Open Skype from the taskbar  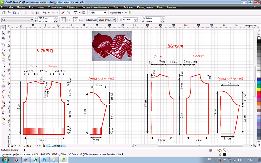tap(45, 160)
